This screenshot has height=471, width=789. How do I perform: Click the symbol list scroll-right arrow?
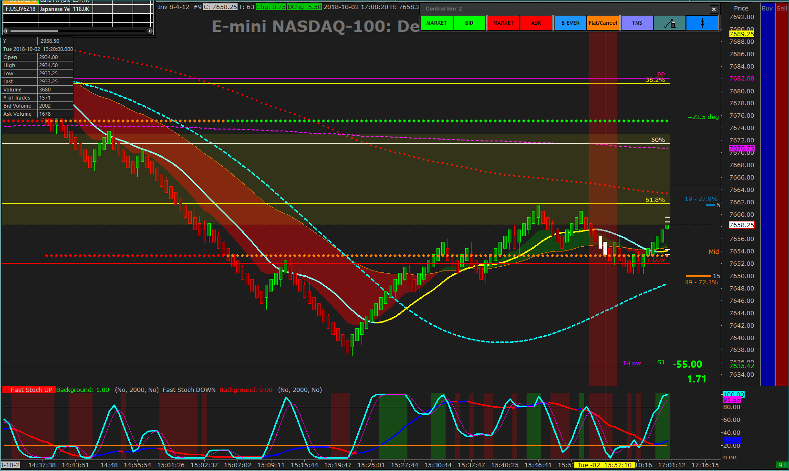pyautogui.click(x=149, y=31)
